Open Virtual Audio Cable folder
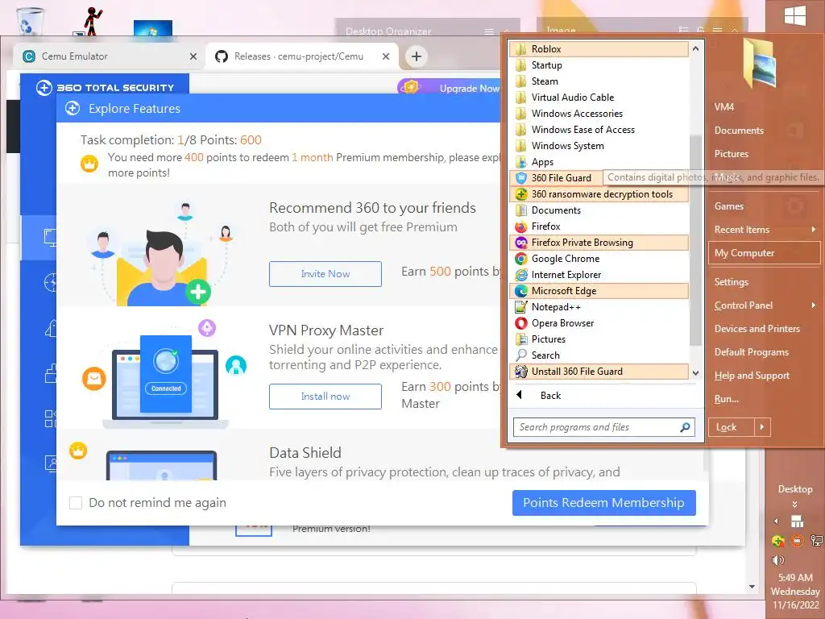 click(599, 98)
